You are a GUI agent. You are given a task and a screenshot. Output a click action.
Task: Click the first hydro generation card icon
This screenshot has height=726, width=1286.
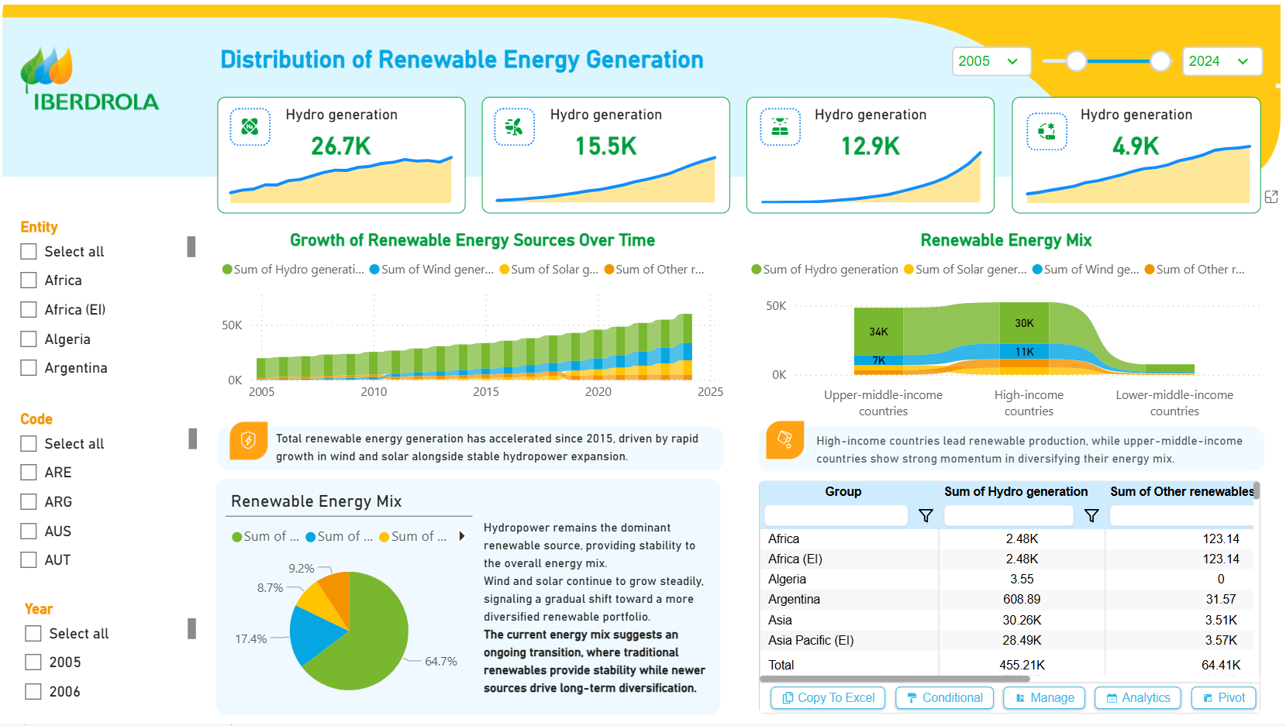pos(250,127)
